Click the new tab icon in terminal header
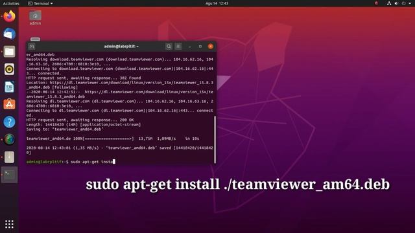The image size is (415, 233). coord(32,47)
